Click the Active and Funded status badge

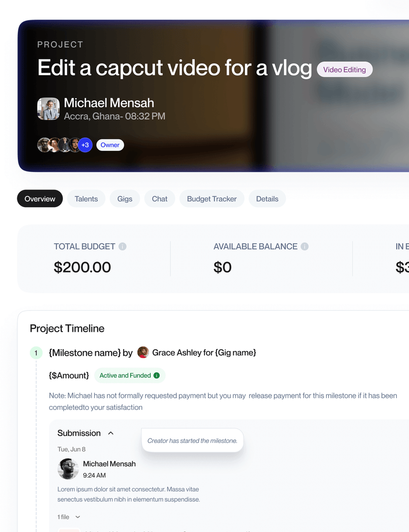pyautogui.click(x=130, y=375)
